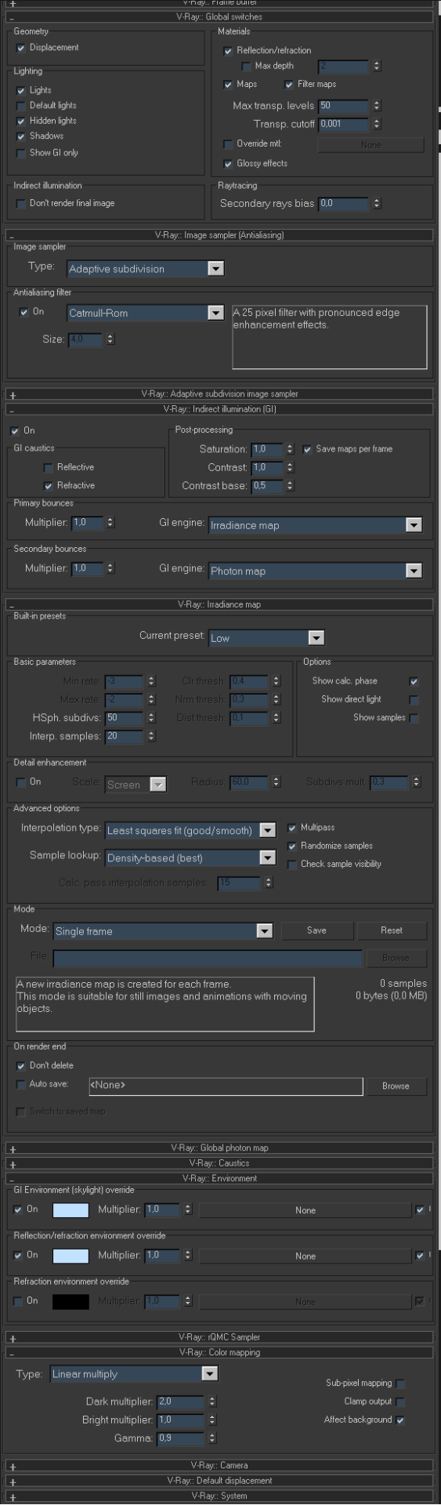This screenshot has height=1505, width=441.
Task: Click GI Environment None map button
Action: (305, 1210)
